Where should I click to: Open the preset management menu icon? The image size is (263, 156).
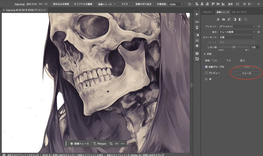click(259, 26)
